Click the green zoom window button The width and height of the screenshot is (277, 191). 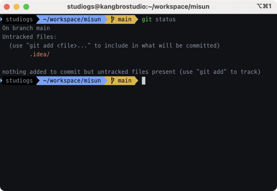coord(26,7)
